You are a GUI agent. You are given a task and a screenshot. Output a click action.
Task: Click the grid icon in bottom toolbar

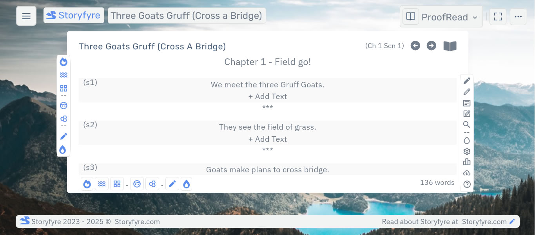coord(117,184)
